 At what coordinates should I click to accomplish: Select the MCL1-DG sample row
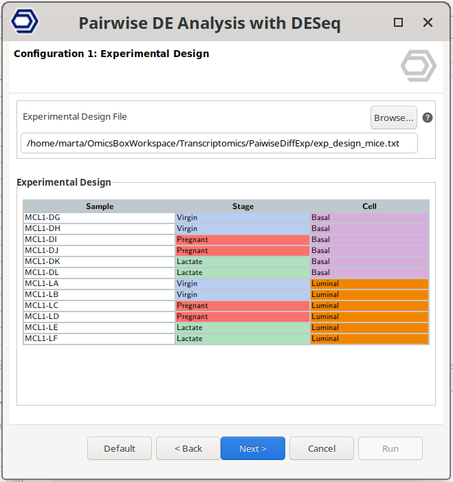click(x=99, y=217)
